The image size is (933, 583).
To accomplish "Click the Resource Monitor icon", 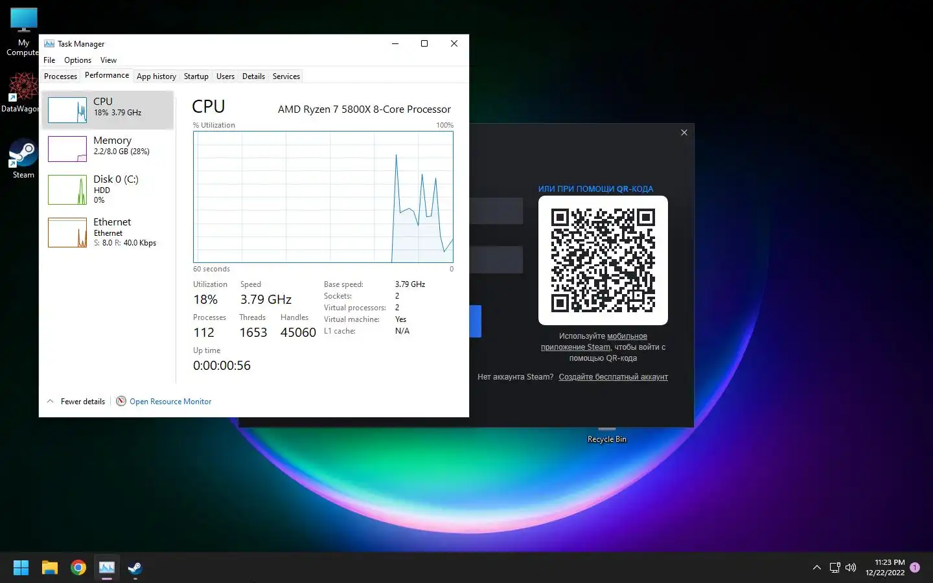I will click(x=121, y=402).
